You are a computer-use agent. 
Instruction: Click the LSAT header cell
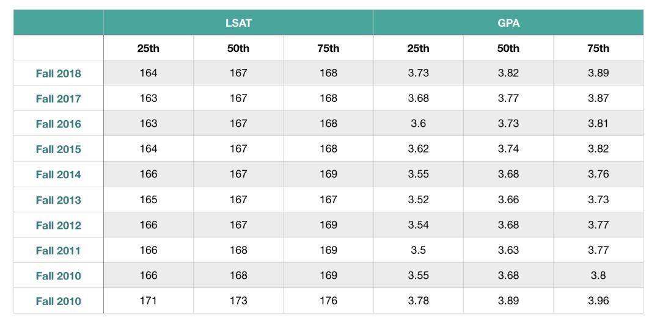[238, 23]
